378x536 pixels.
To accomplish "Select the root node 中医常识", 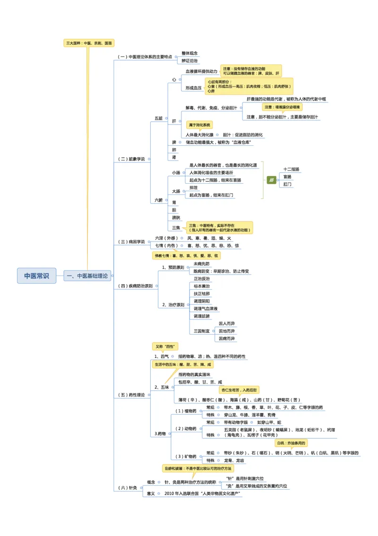I will coord(36,275).
